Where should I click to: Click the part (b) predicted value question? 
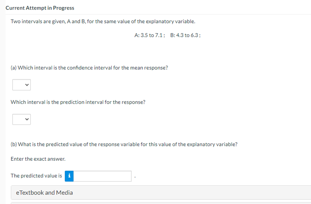124,144
